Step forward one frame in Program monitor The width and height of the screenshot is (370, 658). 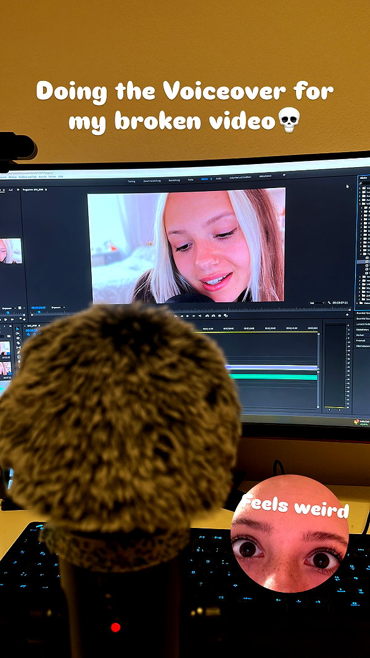click(x=194, y=316)
